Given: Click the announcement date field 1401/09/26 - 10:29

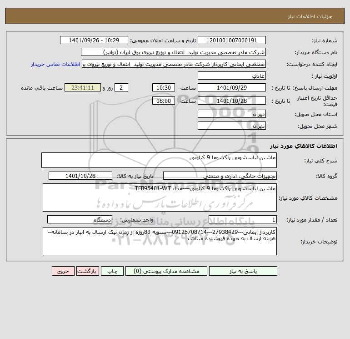Looking at the screenshot, I should (94, 40).
